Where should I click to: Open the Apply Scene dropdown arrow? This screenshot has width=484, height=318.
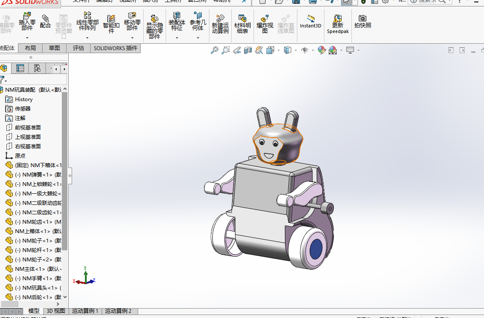pos(341,50)
